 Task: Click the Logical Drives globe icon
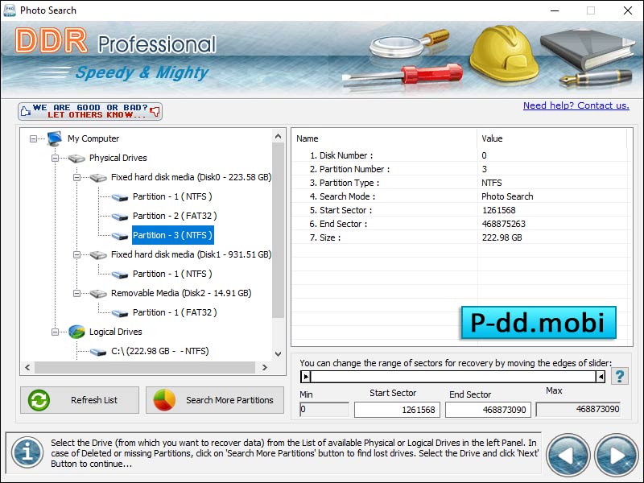[x=76, y=332]
